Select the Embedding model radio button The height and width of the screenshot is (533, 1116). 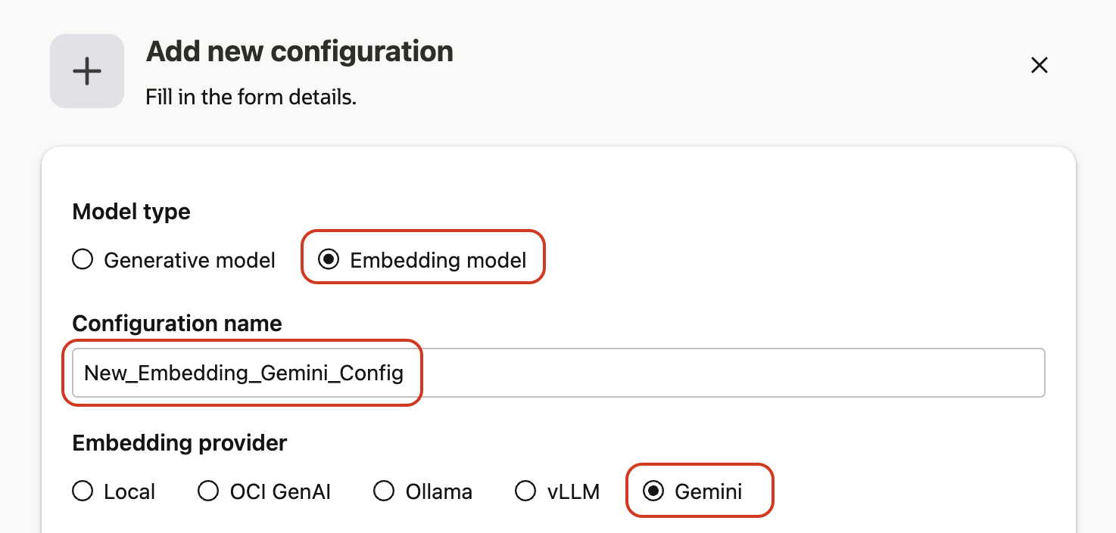[329, 259]
